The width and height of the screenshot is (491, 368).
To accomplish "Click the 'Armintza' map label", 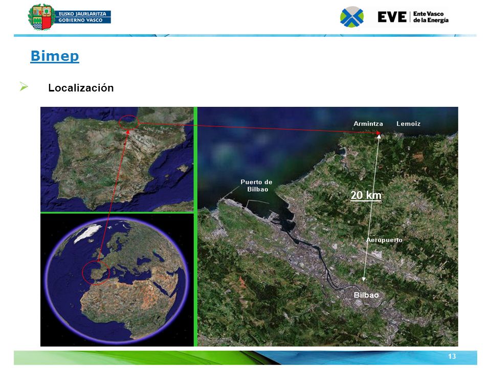I will click(368, 124).
